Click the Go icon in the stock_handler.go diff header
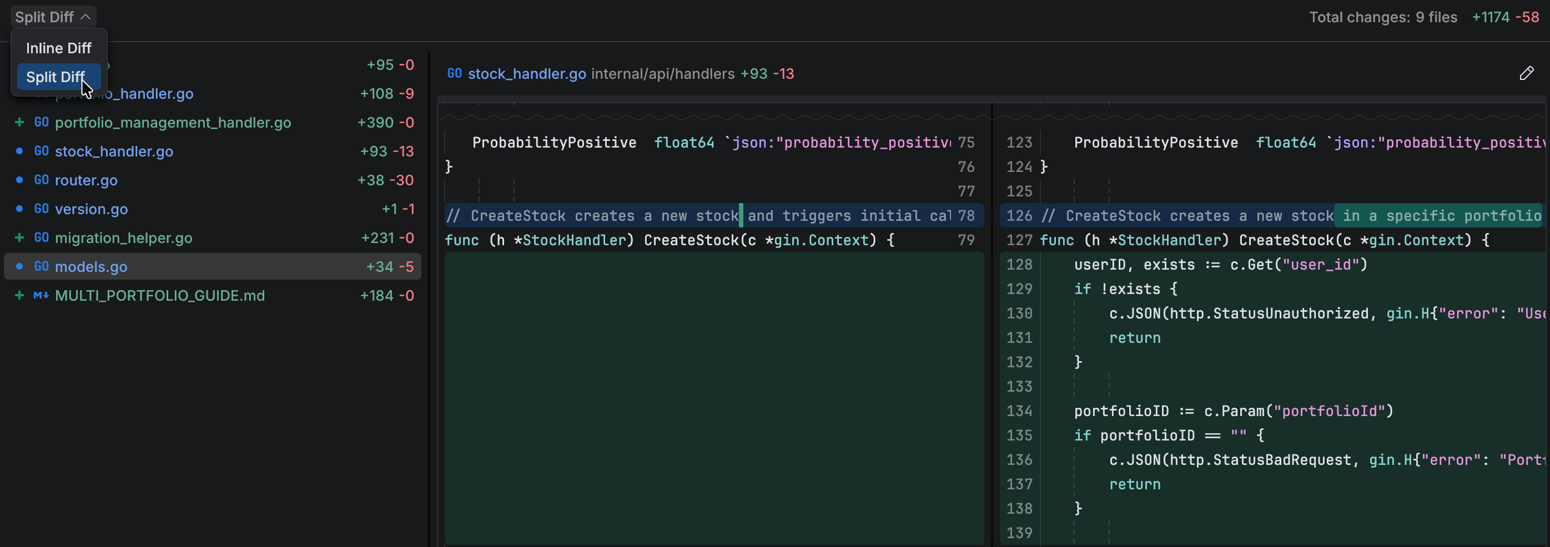The height and width of the screenshot is (547, 1550). pyautogui.click(x=454, y=73)
